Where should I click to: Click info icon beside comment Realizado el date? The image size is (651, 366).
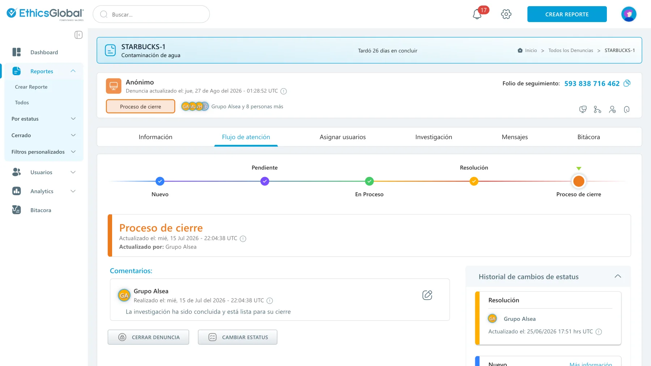pos(270,301)
